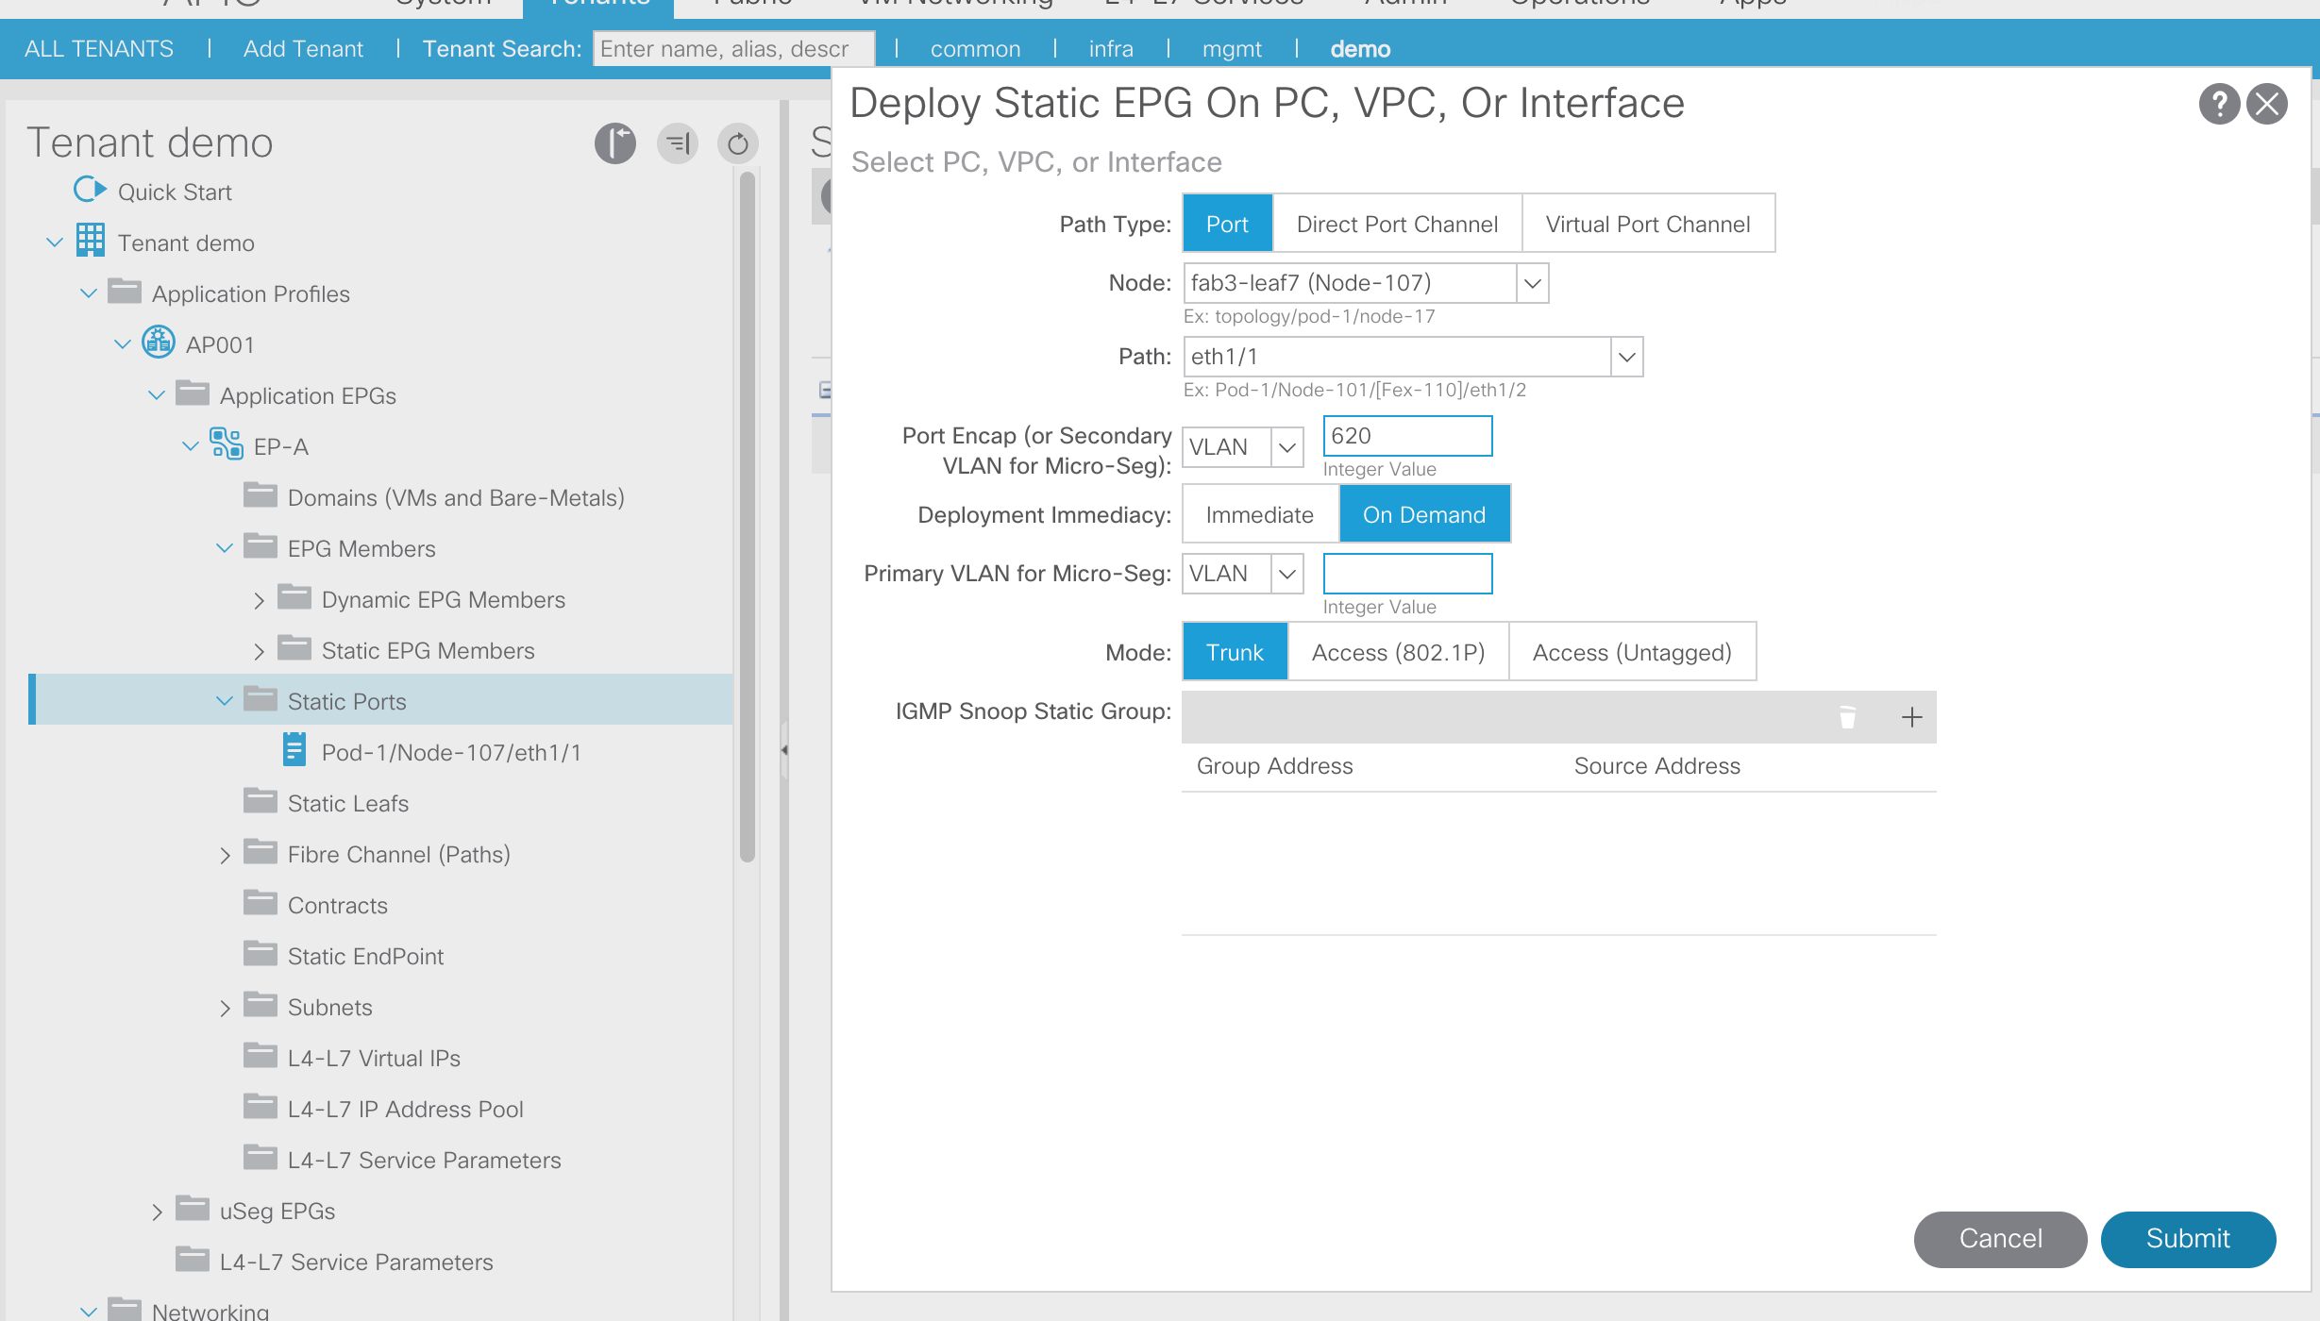The image size is (2320, 1321).
Task: Click the pin icon beside Tenant demo title
Action: (615, 143)
